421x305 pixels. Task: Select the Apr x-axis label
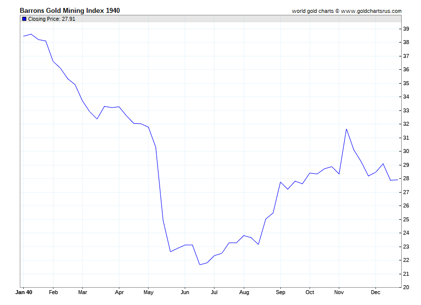pos(119,293)
